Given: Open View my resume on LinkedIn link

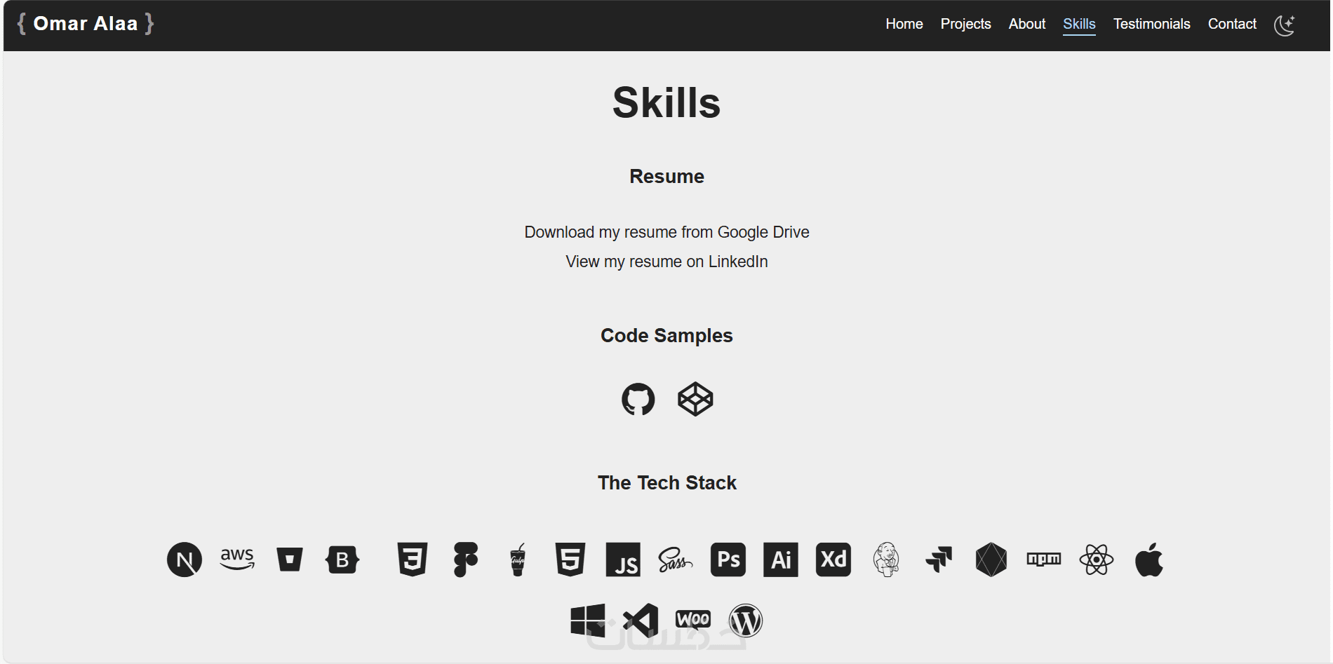Looking at the screenshot, I should (x=666, y=262).
